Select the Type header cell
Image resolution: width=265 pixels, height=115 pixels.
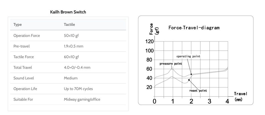pos(17,25)
